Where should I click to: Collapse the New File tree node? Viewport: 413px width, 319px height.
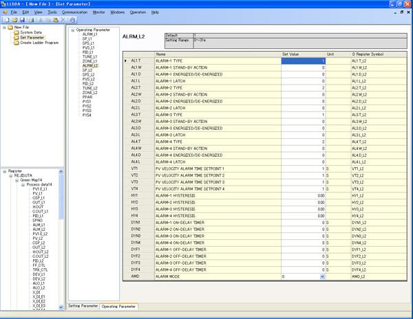(x=4, y=27)
